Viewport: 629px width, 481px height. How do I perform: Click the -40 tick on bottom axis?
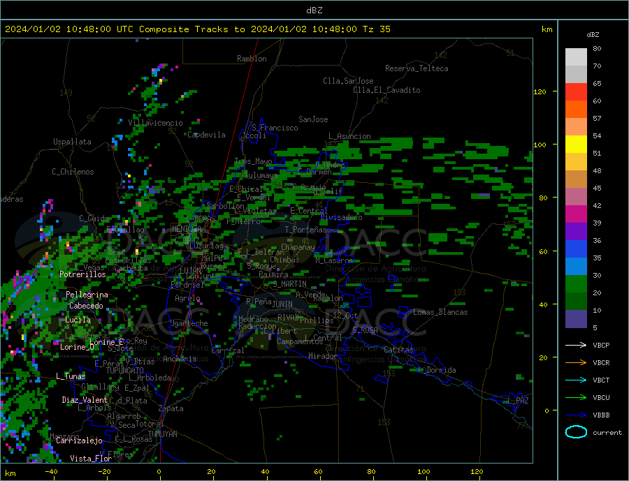(51, 472)
